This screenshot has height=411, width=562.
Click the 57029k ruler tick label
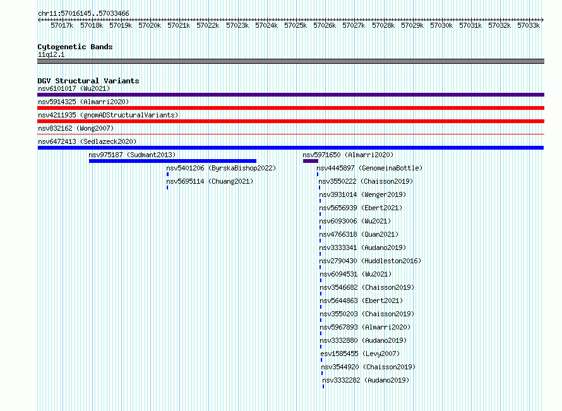tap(412, 25)
